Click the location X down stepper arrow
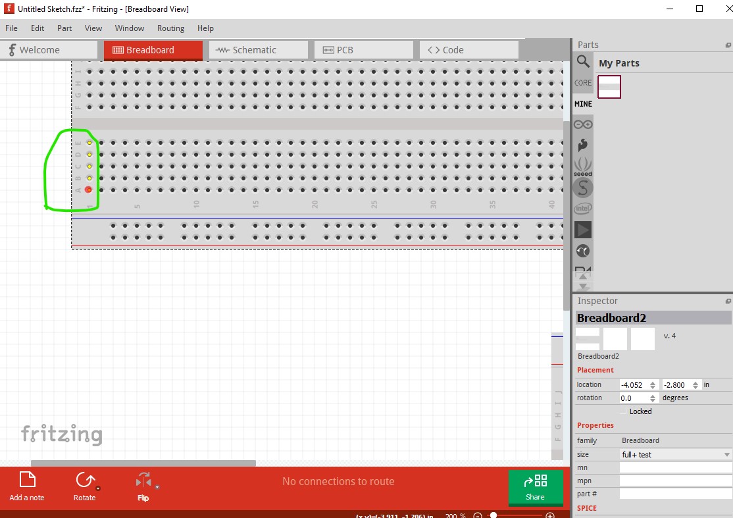This screenshot has width=733, height=518. (653, 387)
